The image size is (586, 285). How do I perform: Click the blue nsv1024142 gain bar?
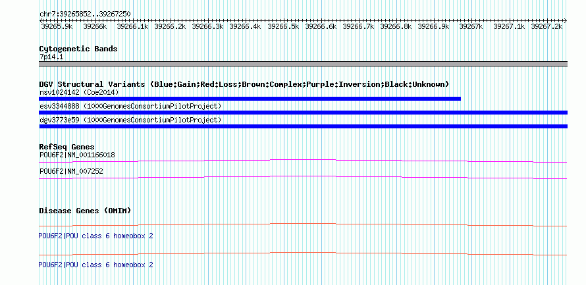click(x=250, y=99)
